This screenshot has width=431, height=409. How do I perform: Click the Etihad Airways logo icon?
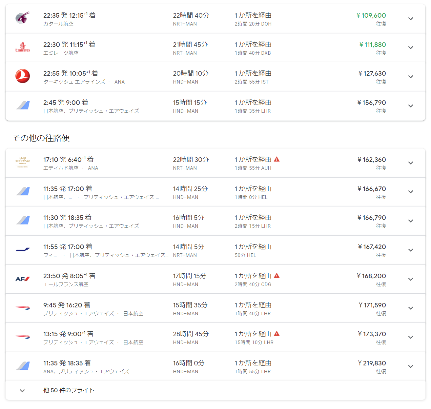point(23,163)
